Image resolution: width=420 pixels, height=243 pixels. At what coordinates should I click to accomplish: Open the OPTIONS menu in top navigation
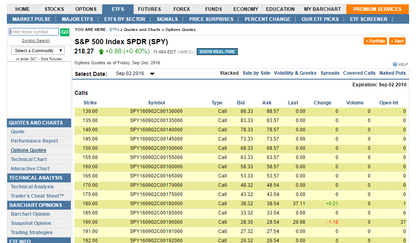[86, 9]
